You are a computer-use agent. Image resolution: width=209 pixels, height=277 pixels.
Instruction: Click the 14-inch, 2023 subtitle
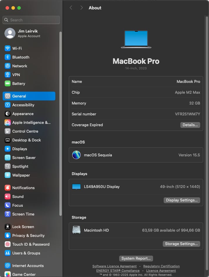click(x=136, y=68)
